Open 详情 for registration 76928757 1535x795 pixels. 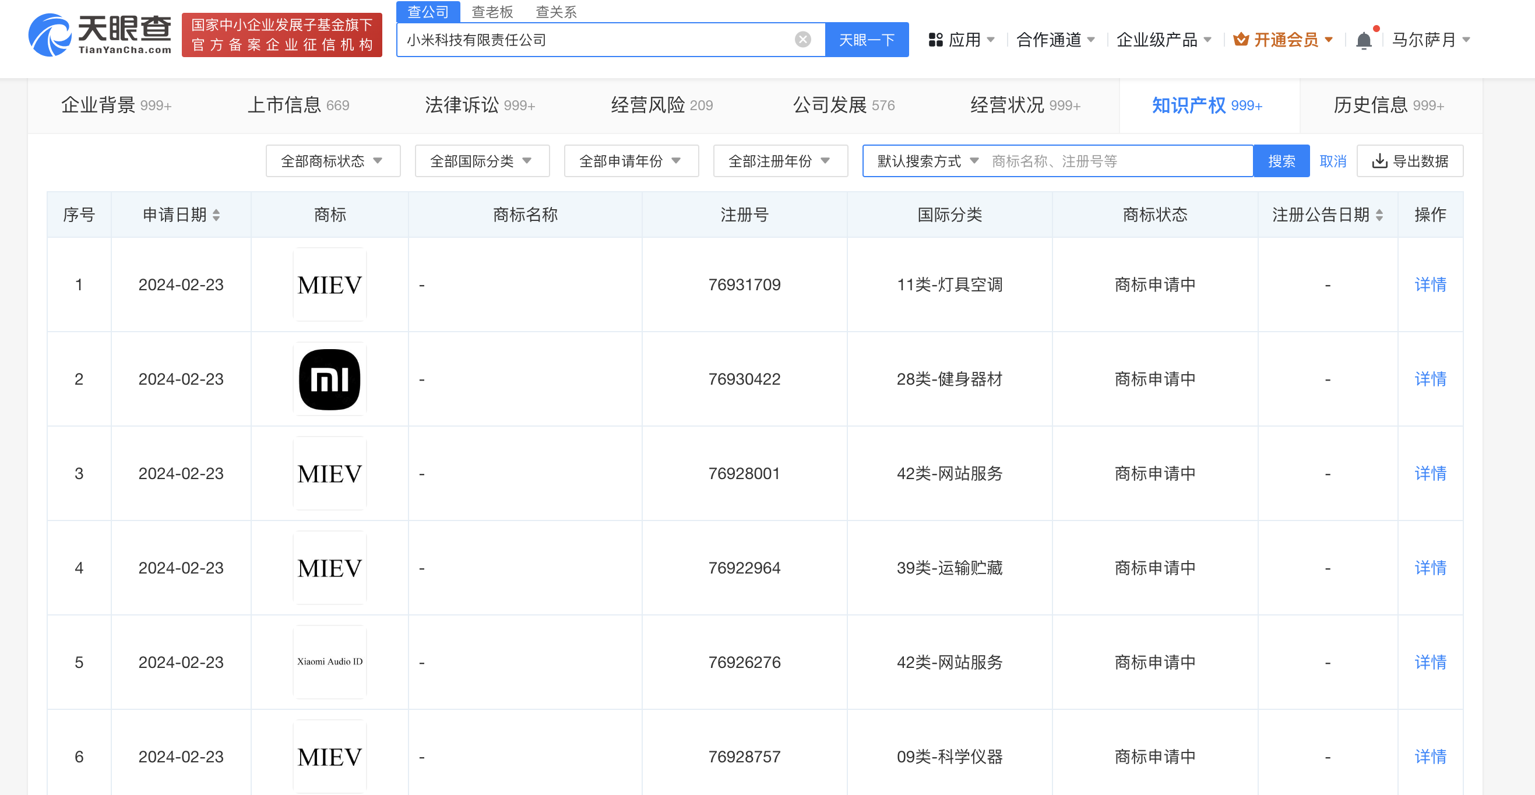point(1430,757)
